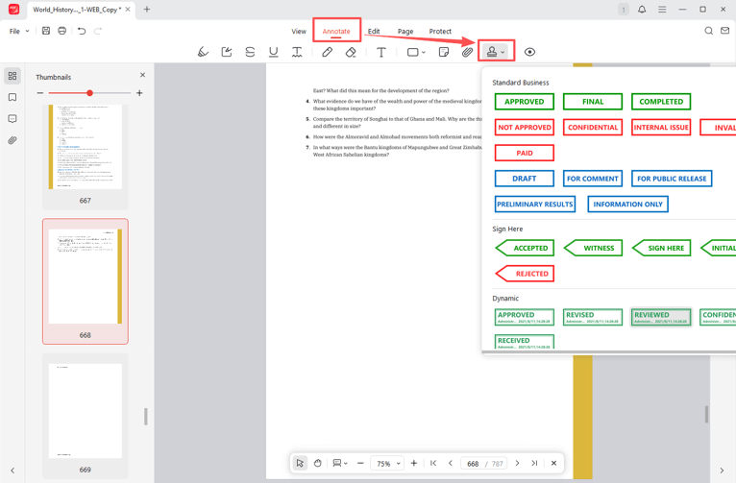Decrease thumbnail size with minus button
The width and height of the screenshot is (736, 483).
click(x=40, y=93)
